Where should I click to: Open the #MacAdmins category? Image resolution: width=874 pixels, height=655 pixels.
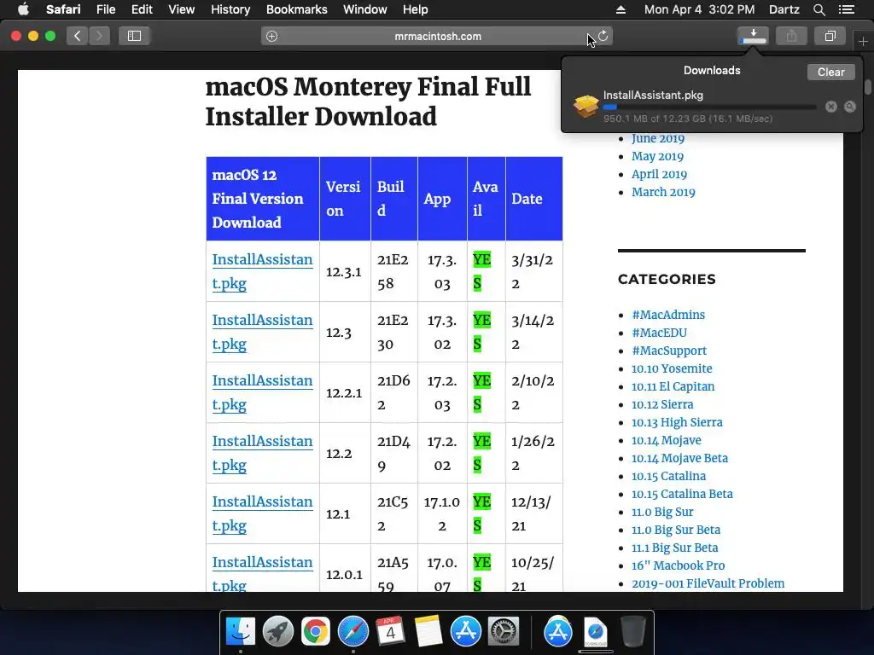pos(668,315)
